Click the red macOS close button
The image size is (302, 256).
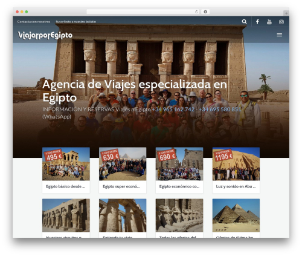coord(18,11)
